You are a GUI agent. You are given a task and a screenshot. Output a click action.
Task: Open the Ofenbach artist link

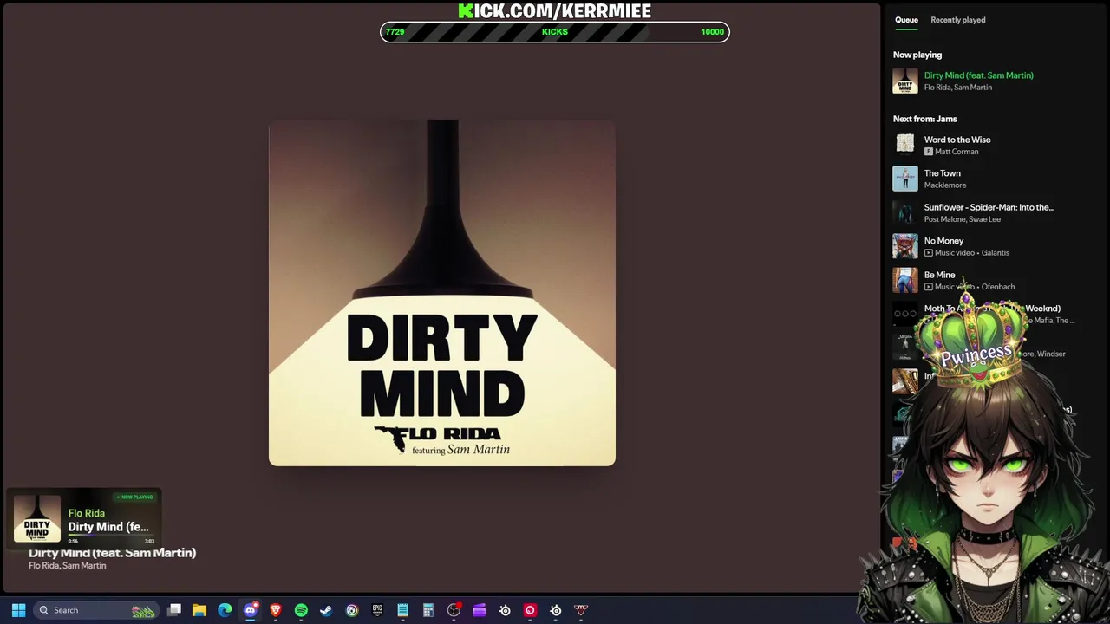(x=998, y=287)
